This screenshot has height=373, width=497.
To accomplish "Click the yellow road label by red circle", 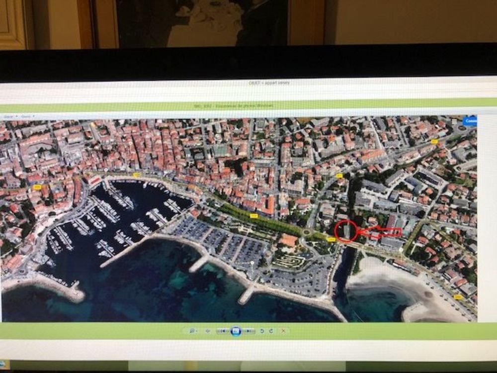I will 331,239.
